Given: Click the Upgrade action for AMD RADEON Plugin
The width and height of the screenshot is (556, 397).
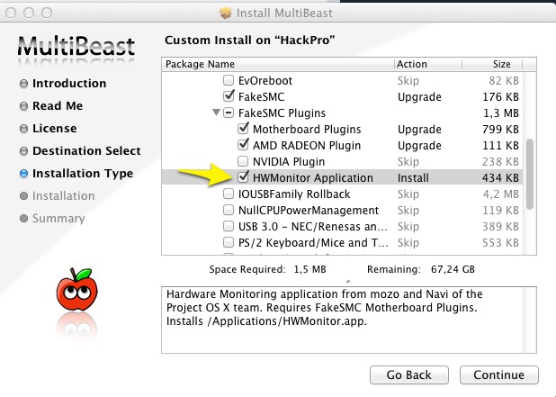Looking at the screenshot, I should 419,146.
